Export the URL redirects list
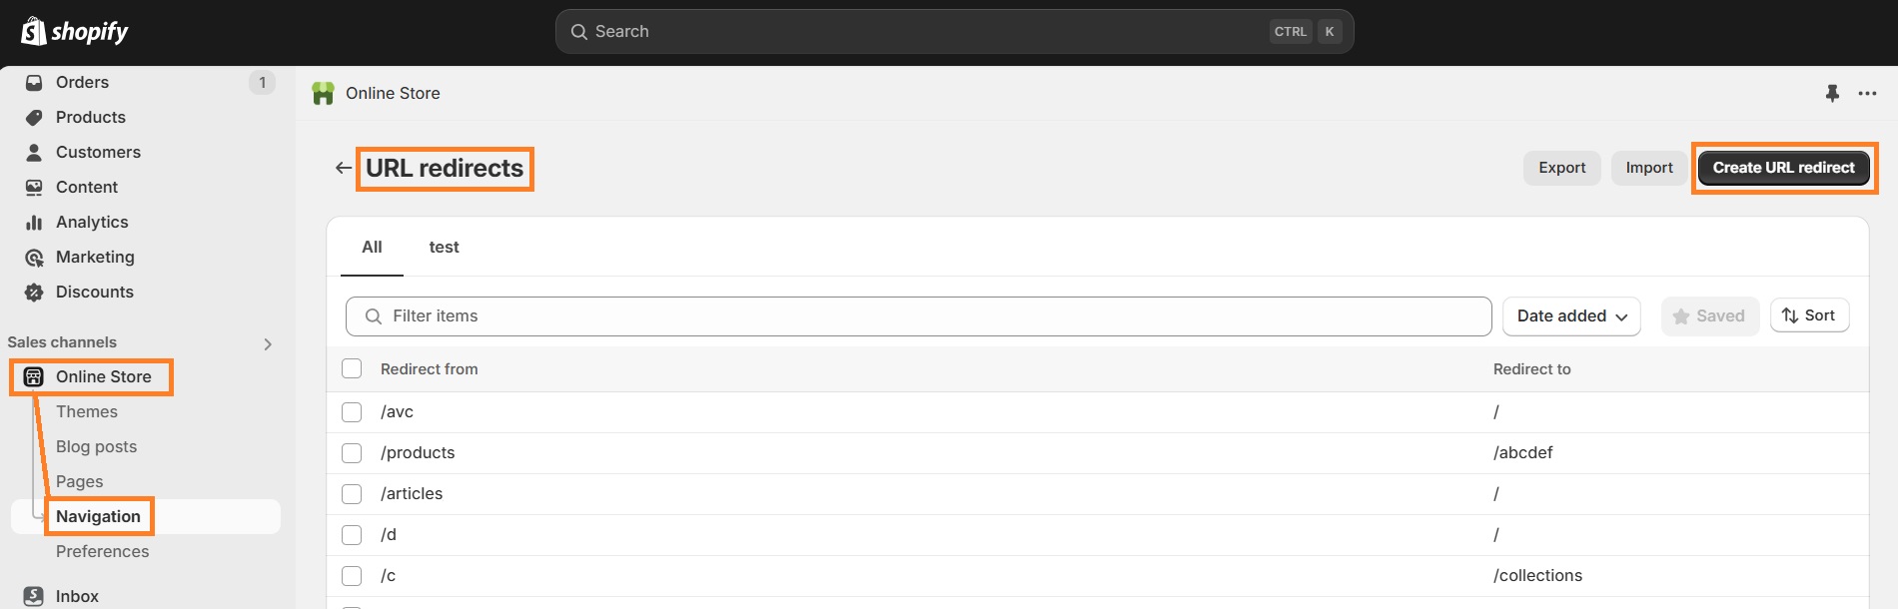 [x=1561, y=167]
